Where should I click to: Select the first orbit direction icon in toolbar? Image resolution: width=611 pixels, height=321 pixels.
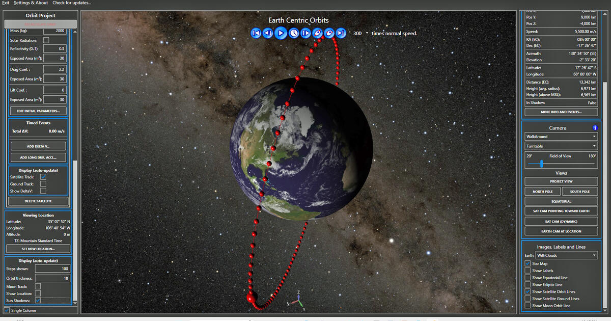coord(318,34)
